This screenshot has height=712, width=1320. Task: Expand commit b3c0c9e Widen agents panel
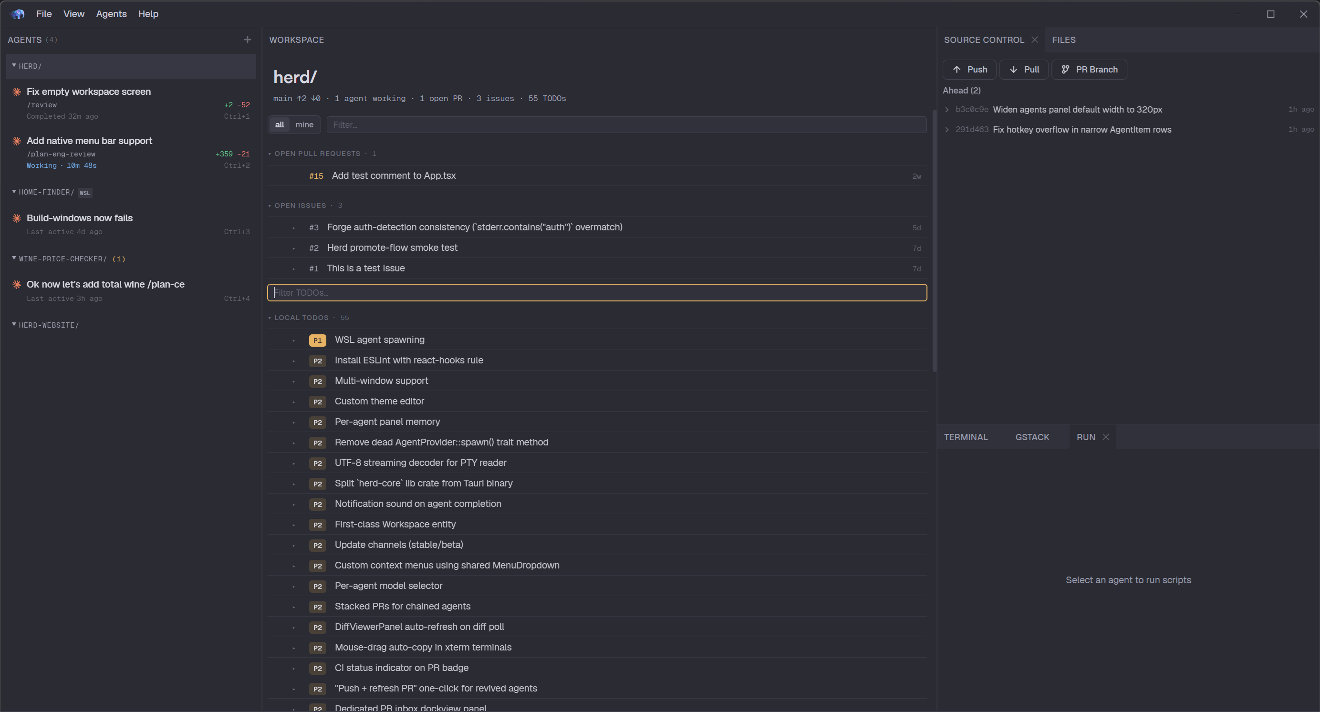pos(947,110)
